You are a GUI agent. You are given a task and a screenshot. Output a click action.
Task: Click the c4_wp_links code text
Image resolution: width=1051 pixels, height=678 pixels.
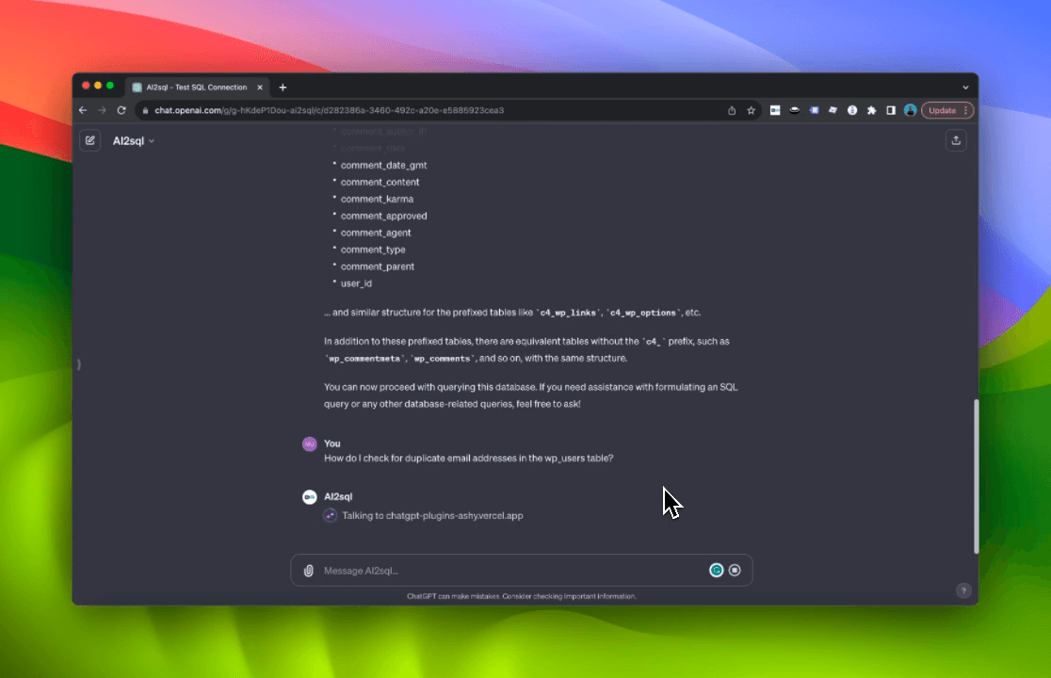[568, 313]
